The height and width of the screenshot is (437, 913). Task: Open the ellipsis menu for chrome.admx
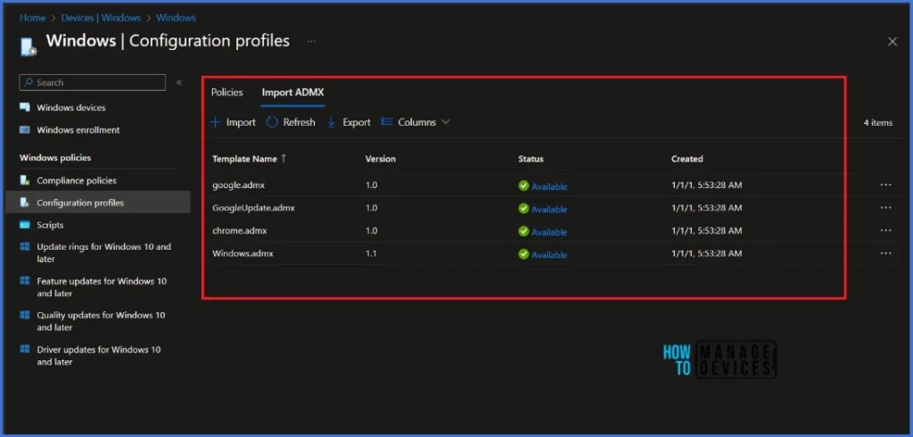coord(885,230)
